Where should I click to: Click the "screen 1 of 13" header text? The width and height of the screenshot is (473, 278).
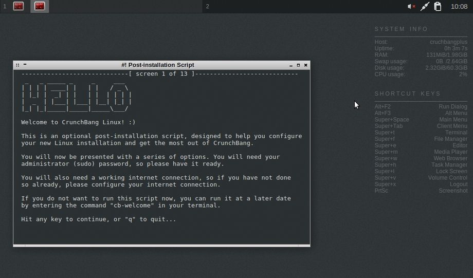point(161,74)
